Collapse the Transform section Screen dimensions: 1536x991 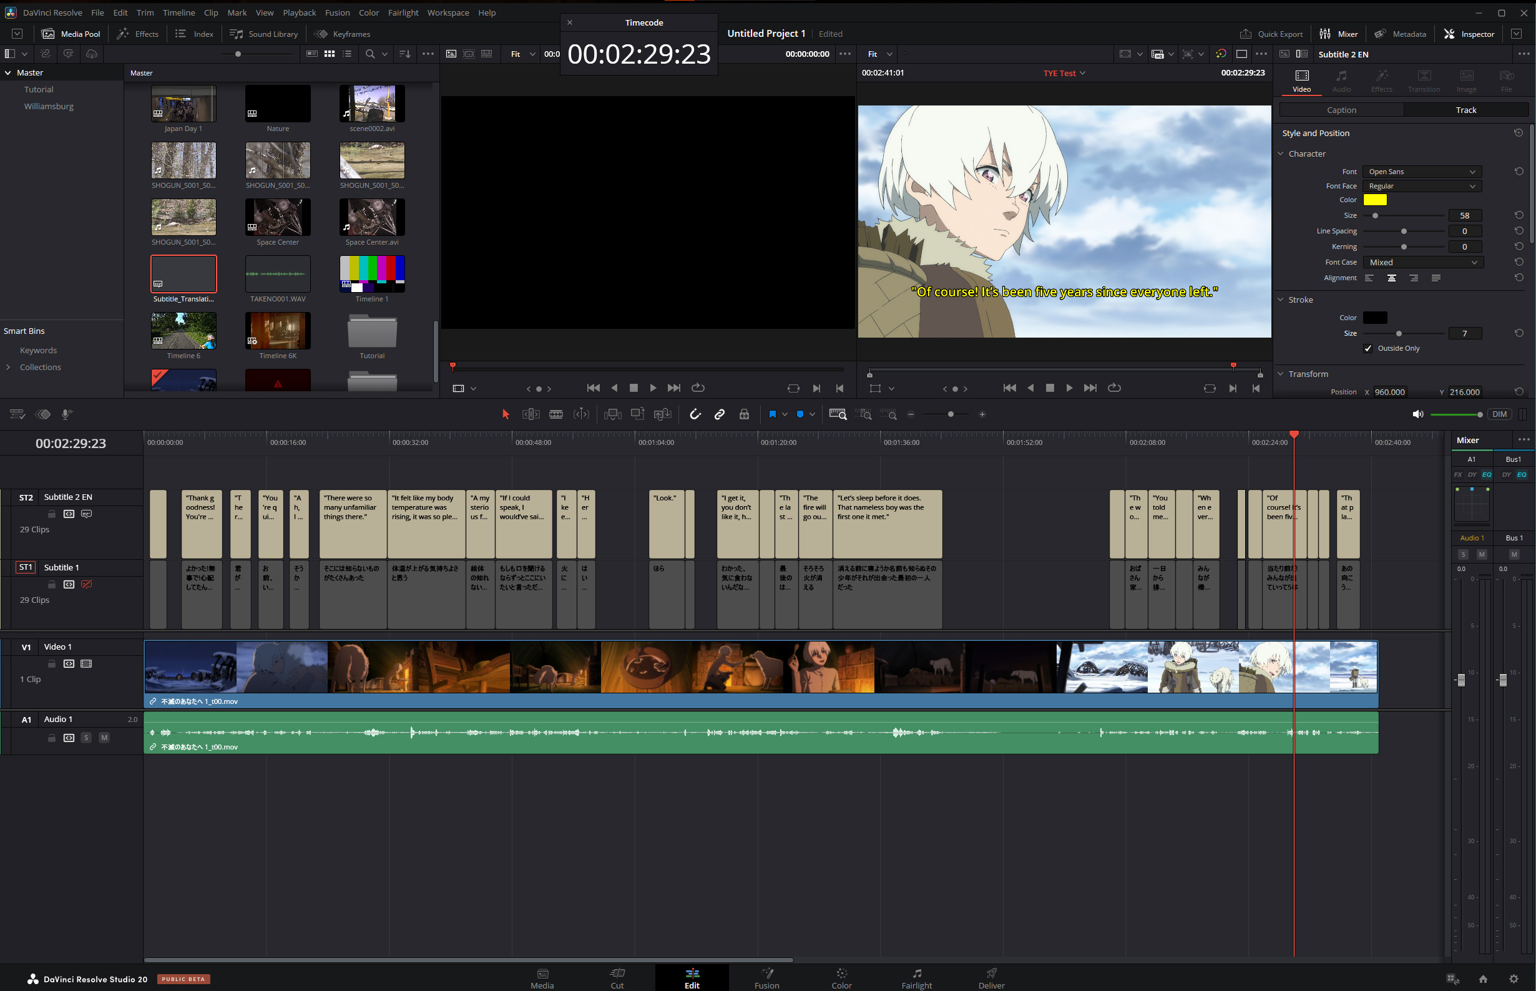coord(1281,374)
